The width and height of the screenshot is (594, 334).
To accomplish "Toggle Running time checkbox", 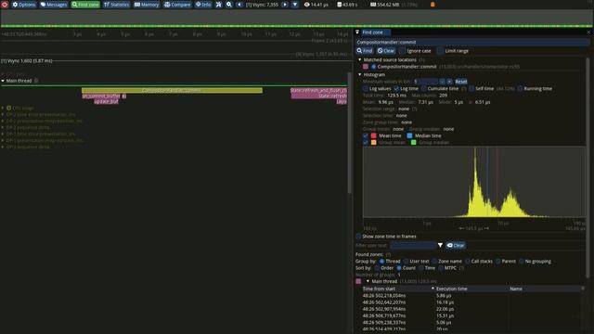I will point(520,89).
